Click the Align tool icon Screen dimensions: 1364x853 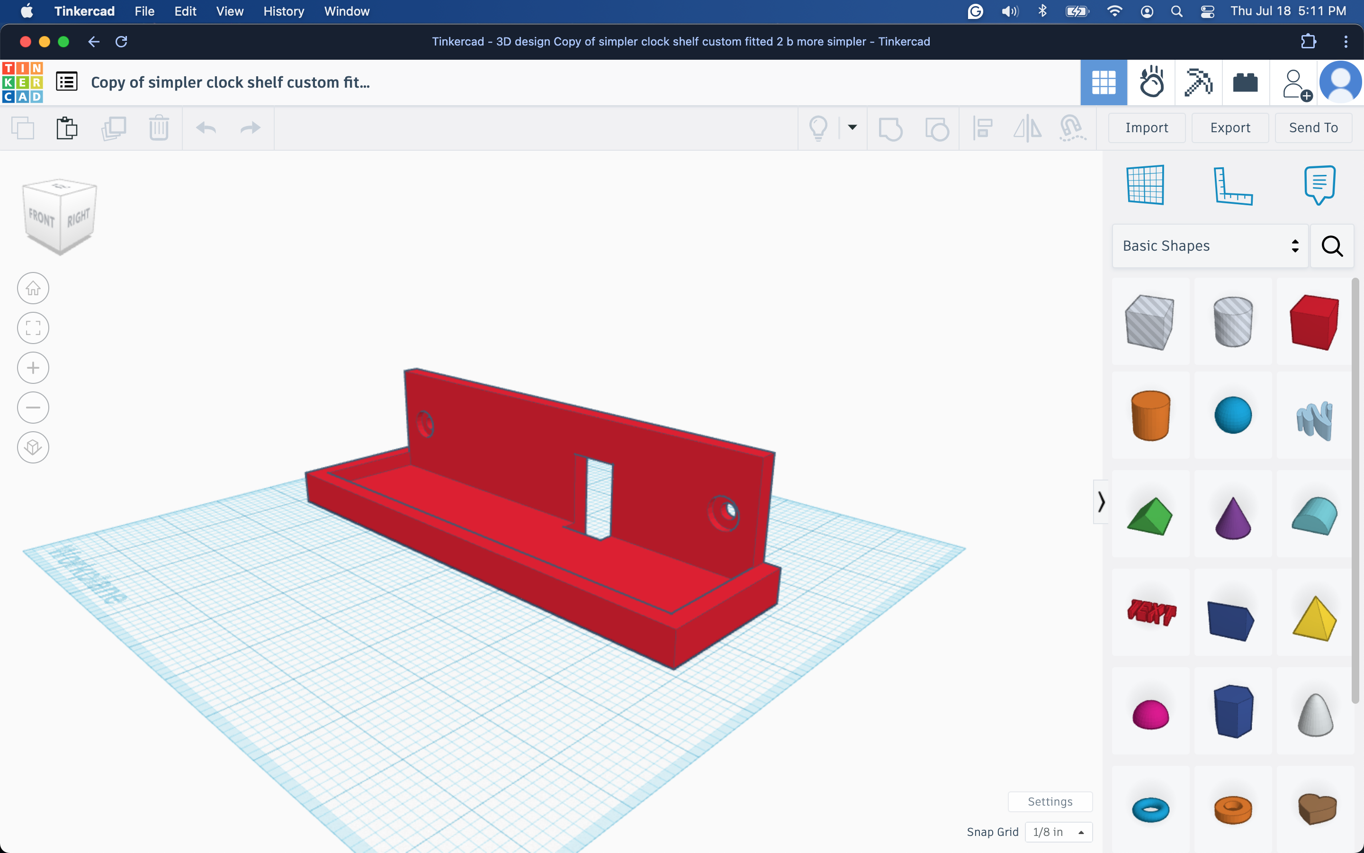coord(982,128)
